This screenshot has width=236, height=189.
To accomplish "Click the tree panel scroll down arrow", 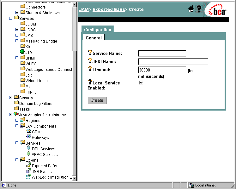I will (74, 179).
